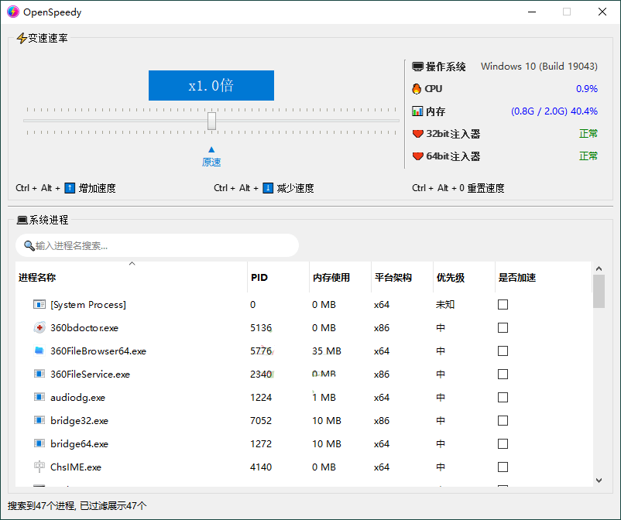Click the flame icon next to CPU
This screenshot has width=621, height=520.
pos(417,88)
